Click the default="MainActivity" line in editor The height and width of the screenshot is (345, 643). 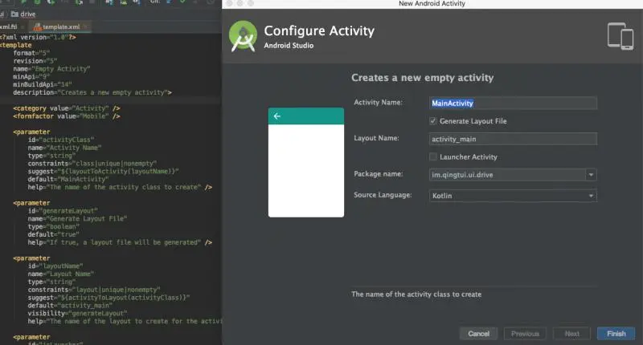[68, 179]
